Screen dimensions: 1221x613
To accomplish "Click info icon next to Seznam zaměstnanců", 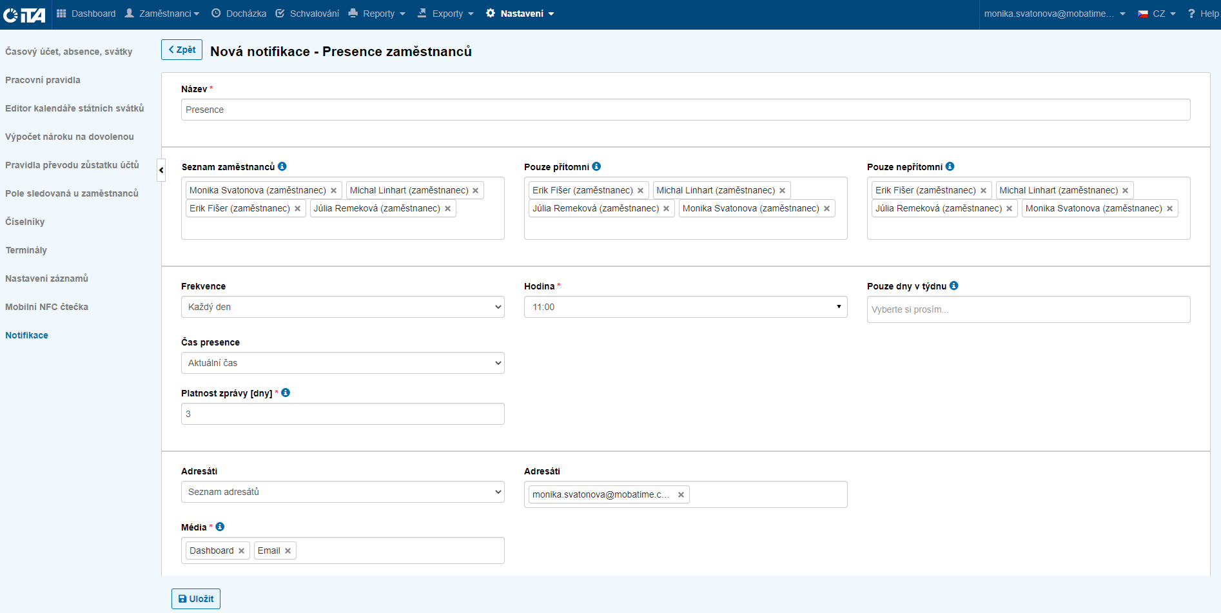I will [282, 166].
